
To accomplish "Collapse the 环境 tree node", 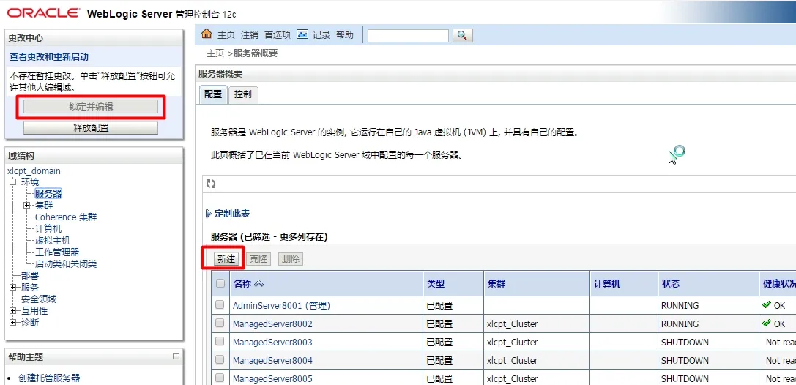I will [12, 182].
